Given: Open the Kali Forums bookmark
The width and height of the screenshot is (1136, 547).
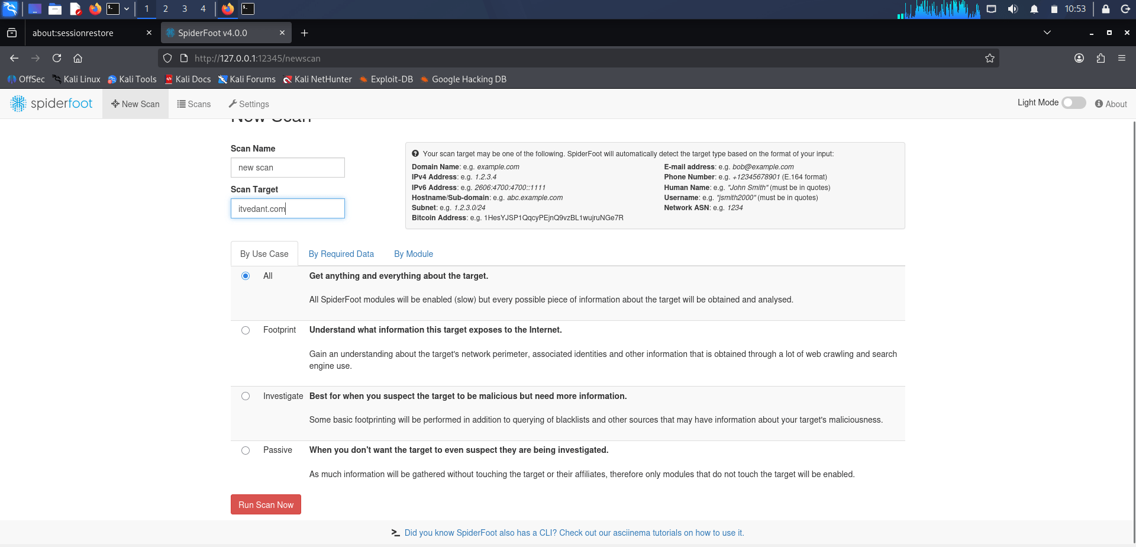Looking at the screenshot, I should [247, 79].
